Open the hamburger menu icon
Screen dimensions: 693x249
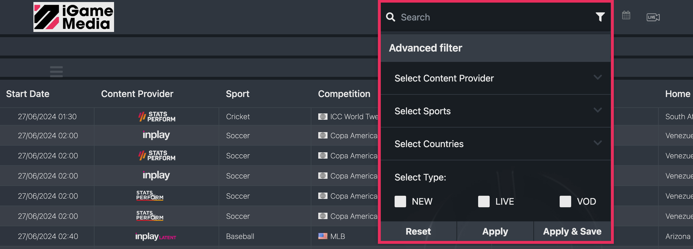(x=56, y=71)
